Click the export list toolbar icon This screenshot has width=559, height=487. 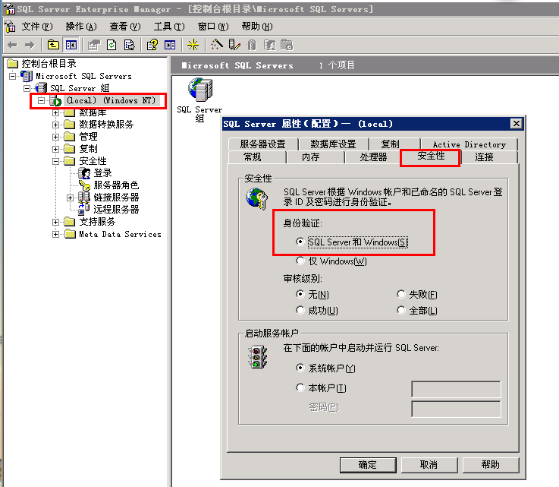click(x=129, y=45)
